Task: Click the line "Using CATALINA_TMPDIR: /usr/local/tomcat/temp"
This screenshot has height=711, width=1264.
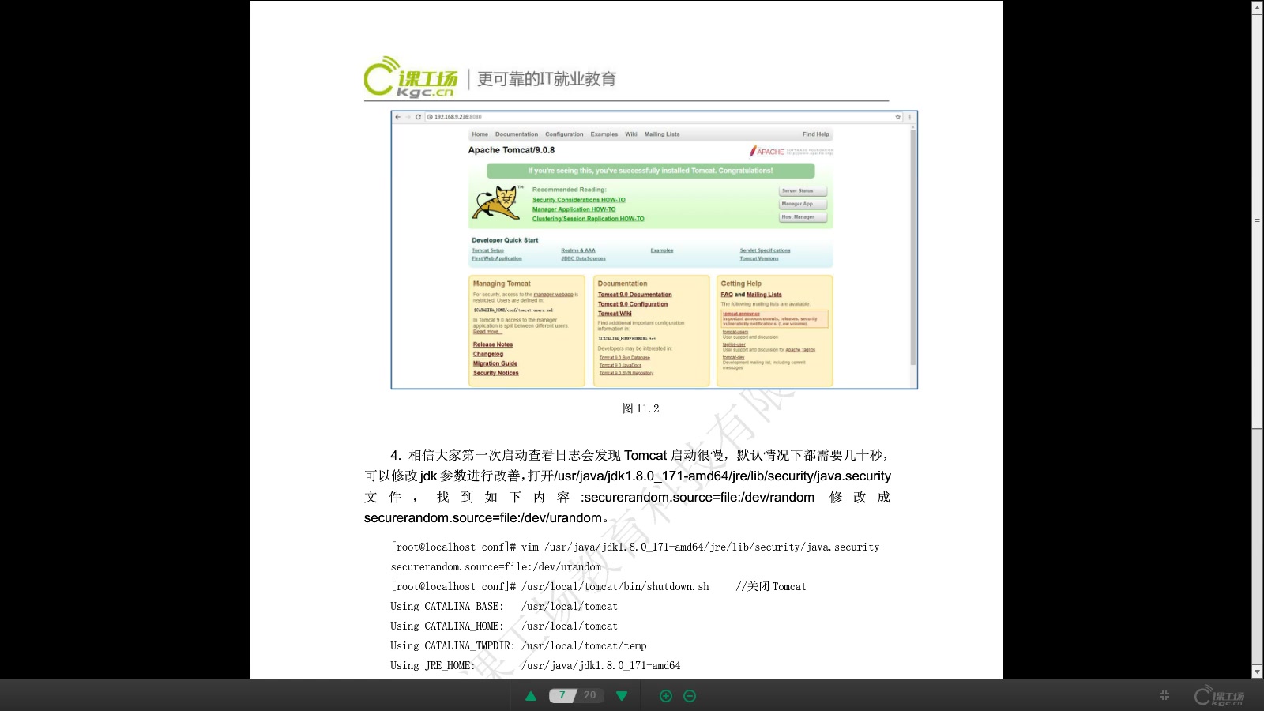Action: [518, 646]
